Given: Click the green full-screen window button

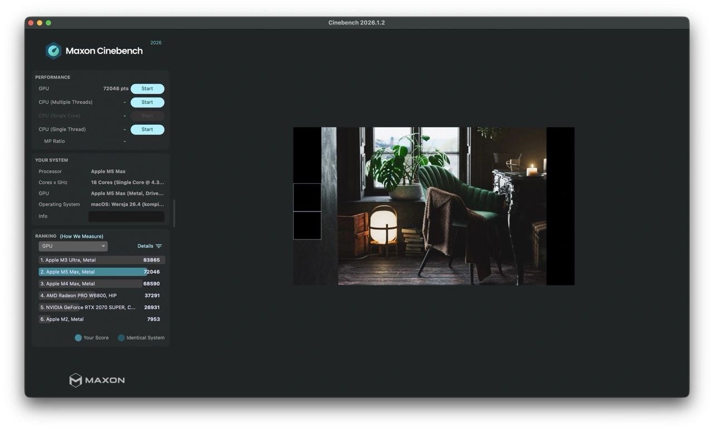Looking at the screenshot, I should 49,23.
